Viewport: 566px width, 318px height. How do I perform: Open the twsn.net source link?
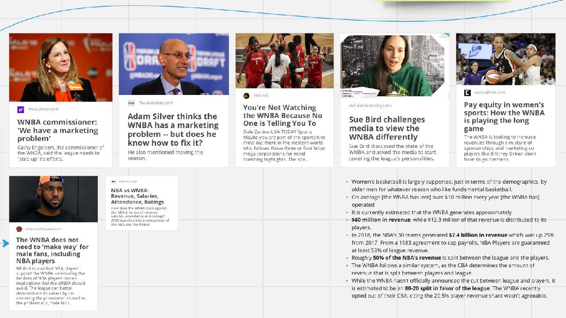(260, 95)
